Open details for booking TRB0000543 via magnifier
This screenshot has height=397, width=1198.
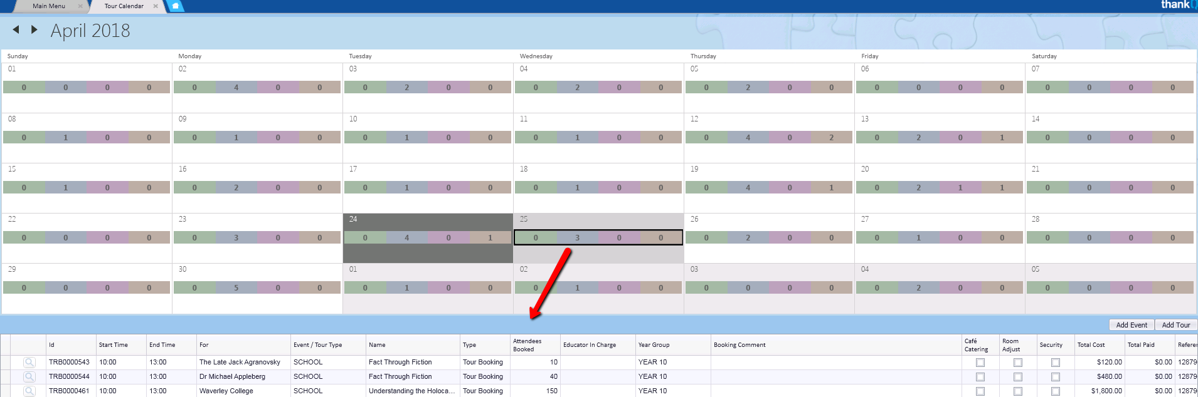[29, 362]
